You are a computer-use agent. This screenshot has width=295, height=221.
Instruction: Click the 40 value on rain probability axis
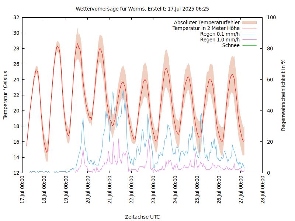270,110
